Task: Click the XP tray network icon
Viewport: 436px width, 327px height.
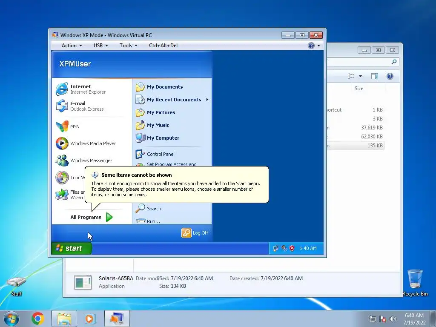Action: click(275, 248)
